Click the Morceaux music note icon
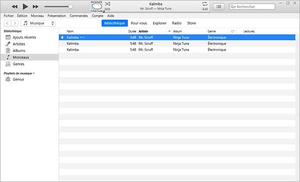Screen dimensions: 300x182 pos(8,57)
